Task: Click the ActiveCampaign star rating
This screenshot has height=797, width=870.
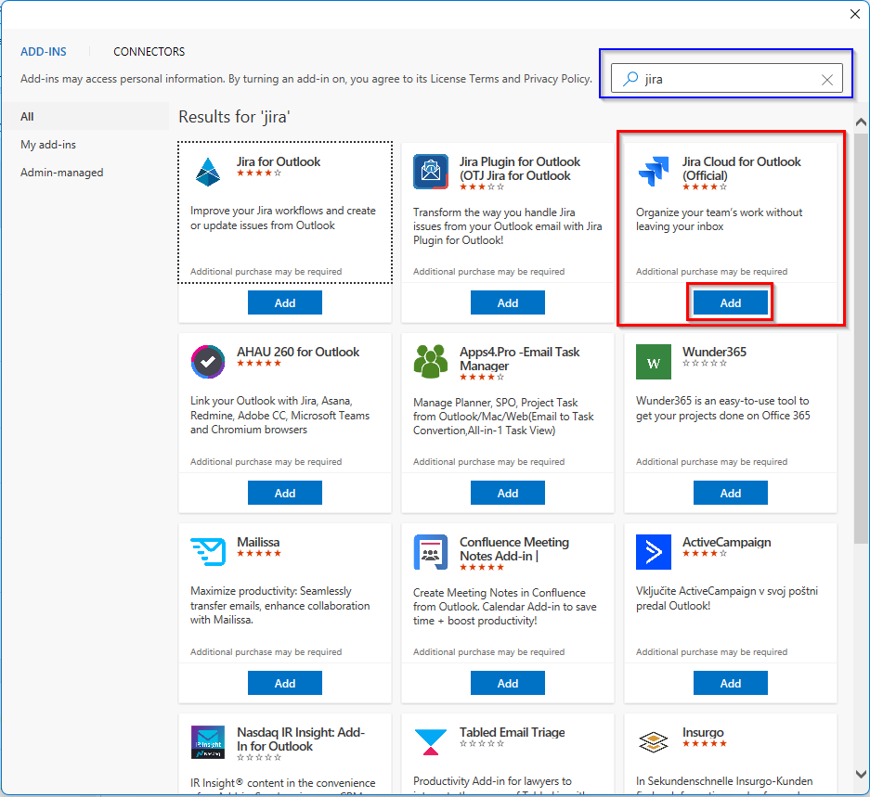Action: (x=705, y=554)
